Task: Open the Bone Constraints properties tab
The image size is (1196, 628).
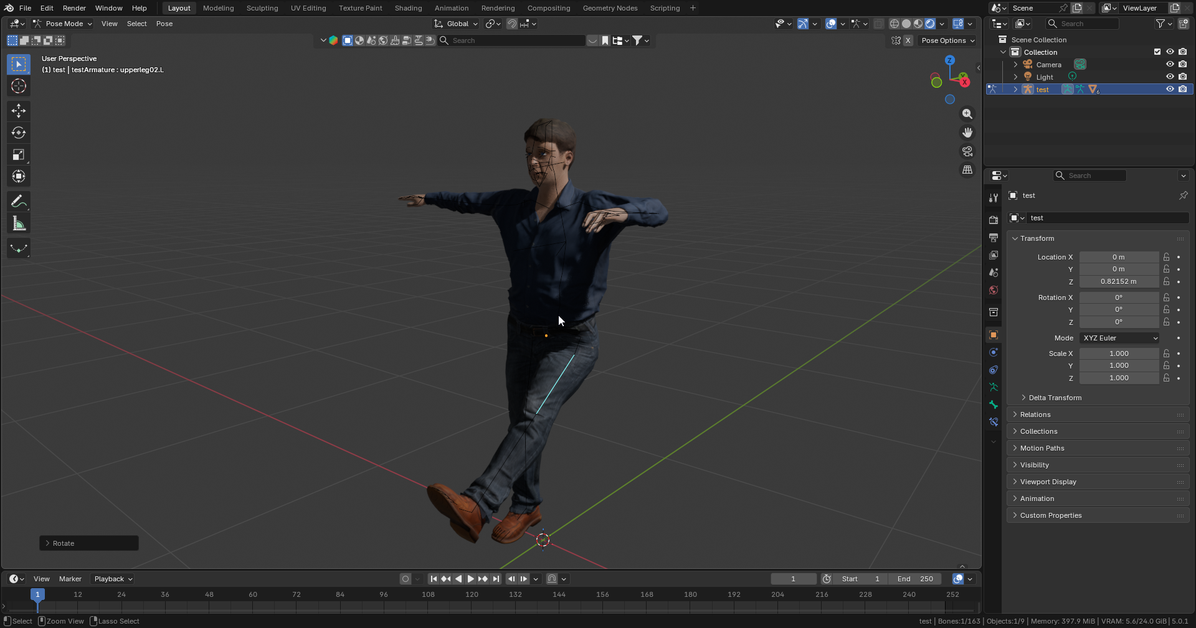Action: pos(994,422)
